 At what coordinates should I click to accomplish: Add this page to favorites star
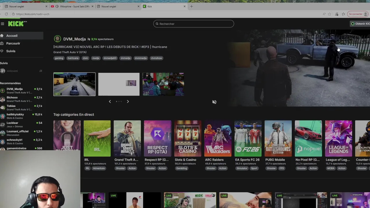(330, 14)
